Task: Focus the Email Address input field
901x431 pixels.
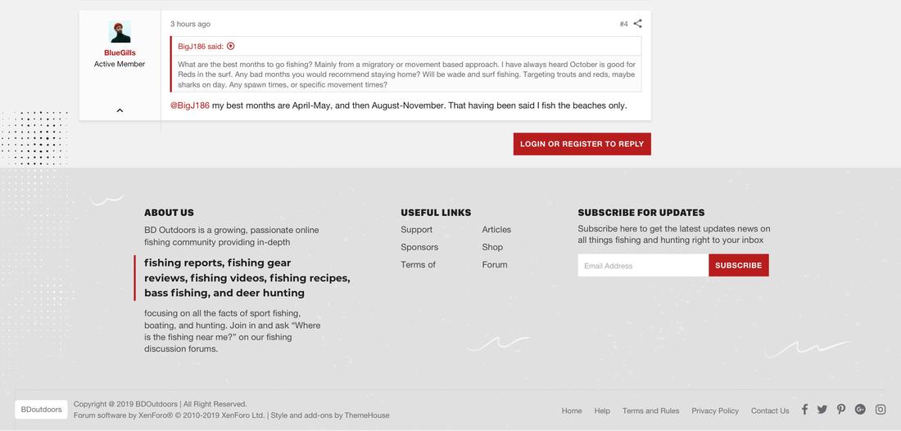Action: [x=643, y=265]
